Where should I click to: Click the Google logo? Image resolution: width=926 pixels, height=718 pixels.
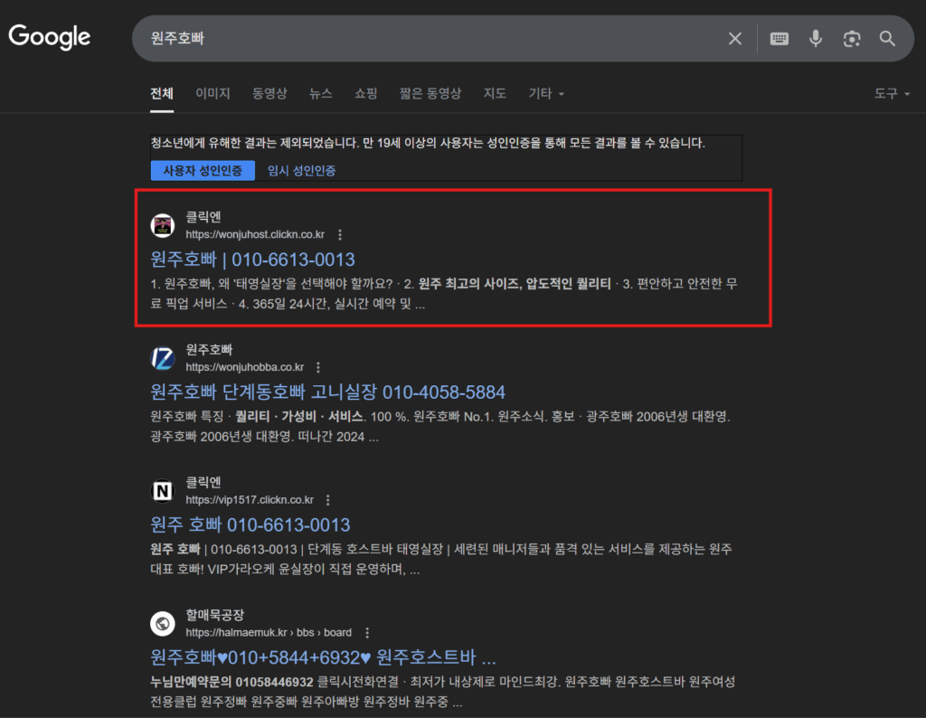(x=50, y=37)
